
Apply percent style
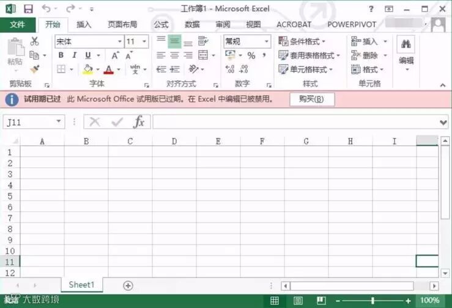click(251, 55)
